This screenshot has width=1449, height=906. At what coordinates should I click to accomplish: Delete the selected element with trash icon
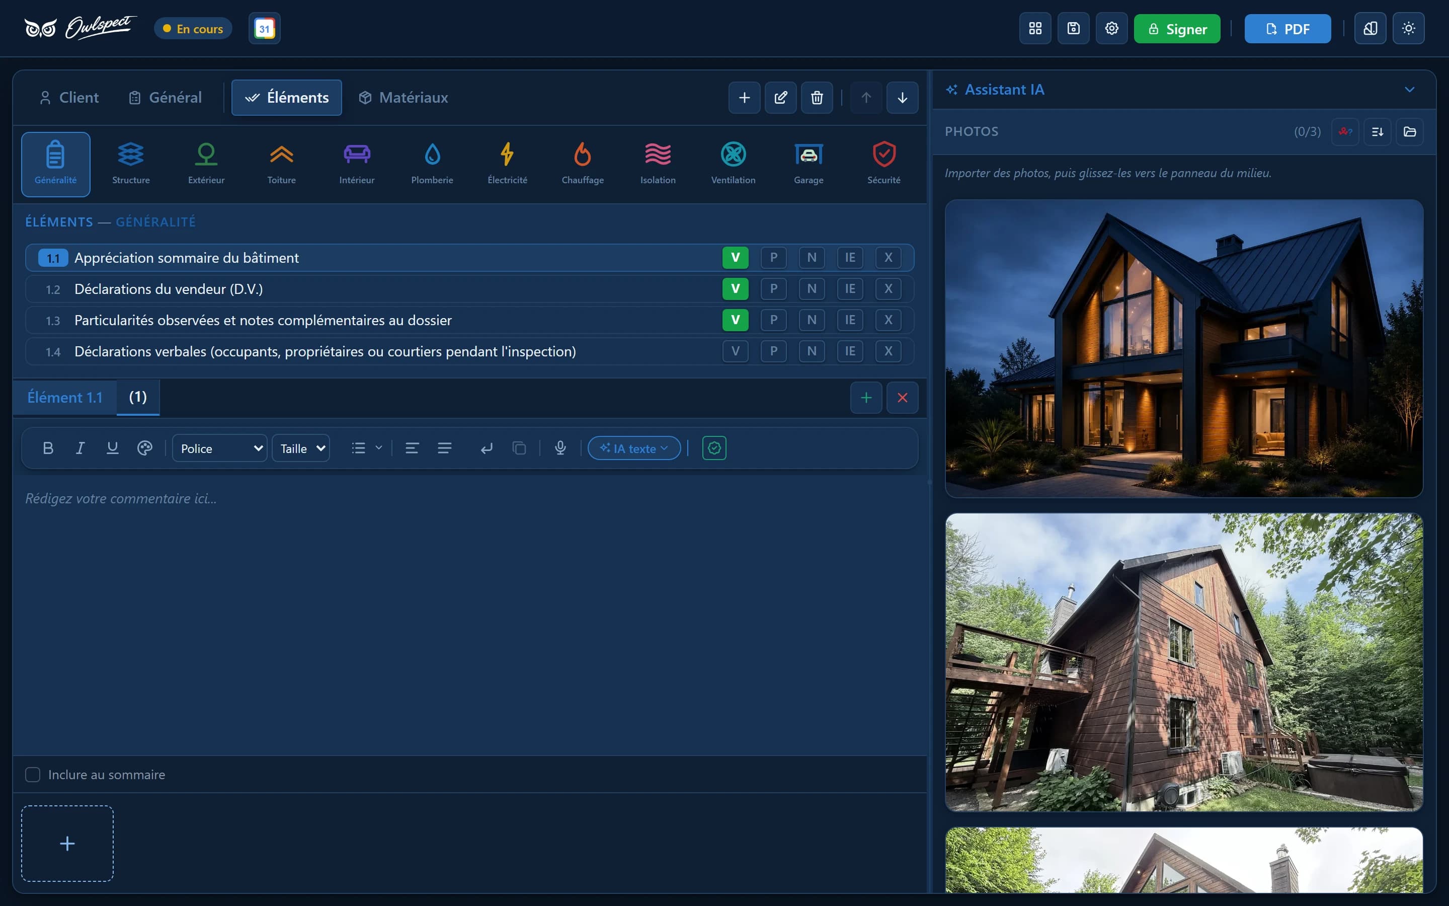click(x=817, y=98)
